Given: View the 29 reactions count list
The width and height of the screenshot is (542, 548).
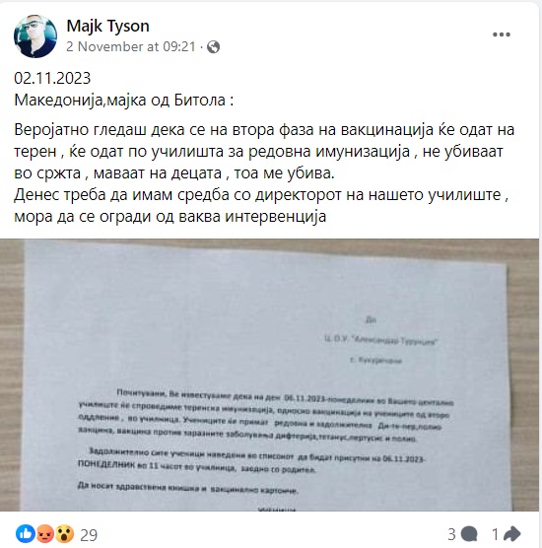Looking at the screenshot, I should click(x=89, y=535).
